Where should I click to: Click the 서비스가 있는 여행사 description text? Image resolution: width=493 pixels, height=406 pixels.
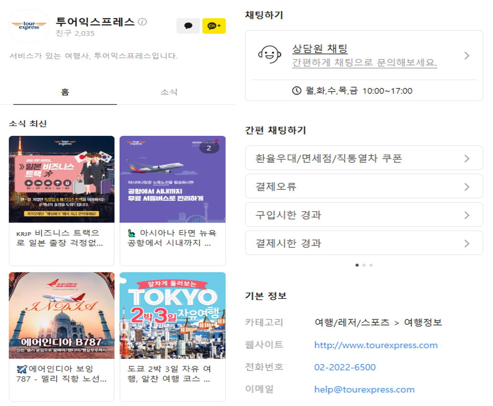94,56
